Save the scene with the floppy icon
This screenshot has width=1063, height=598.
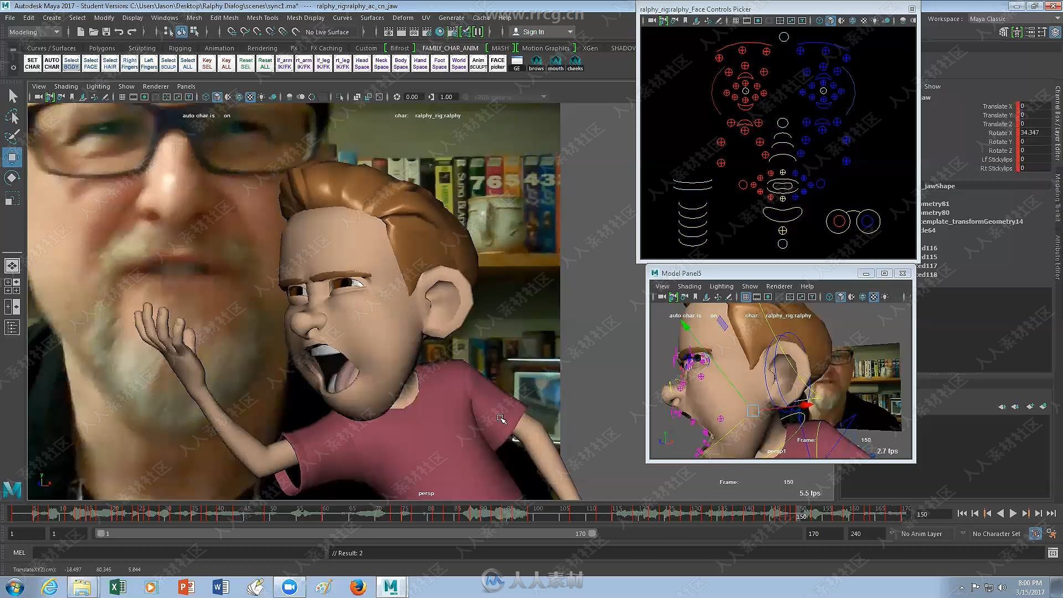pyautogui.click(x=106, y=32)
